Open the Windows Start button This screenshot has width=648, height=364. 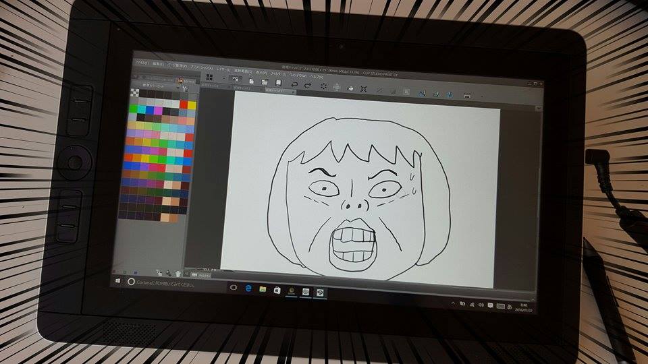(x=118, y=280)
